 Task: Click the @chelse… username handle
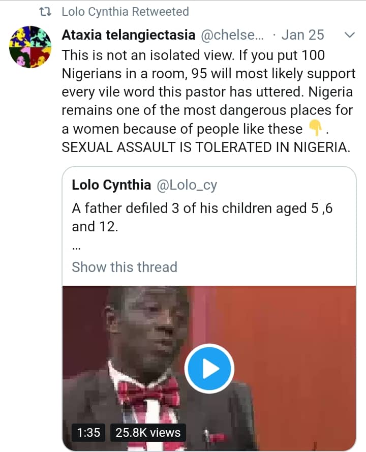[x=235, y=35]
